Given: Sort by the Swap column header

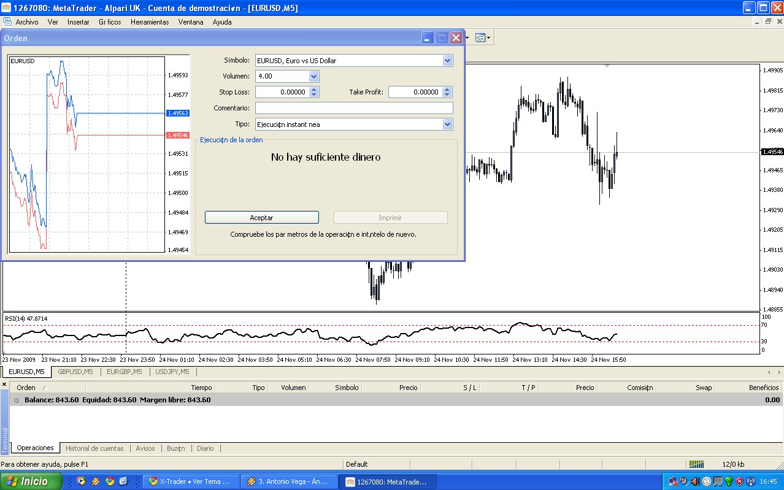Looking at the screenshot, I should point(686,388).
